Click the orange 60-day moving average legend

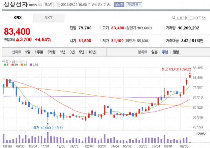point(24,65)
